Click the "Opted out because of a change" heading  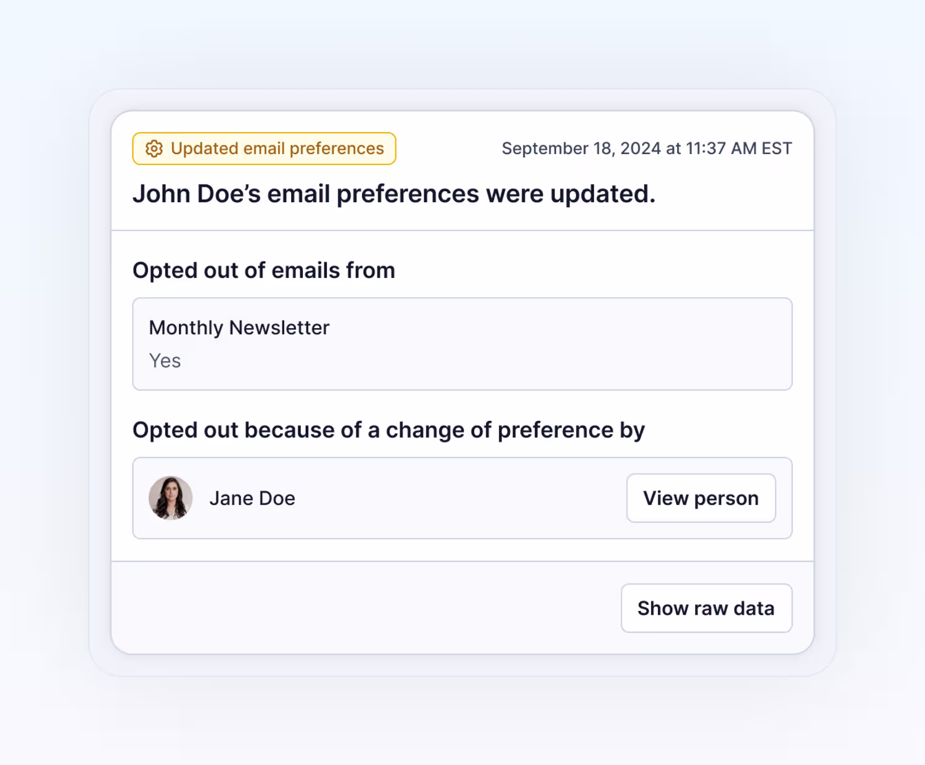[388, 430]
